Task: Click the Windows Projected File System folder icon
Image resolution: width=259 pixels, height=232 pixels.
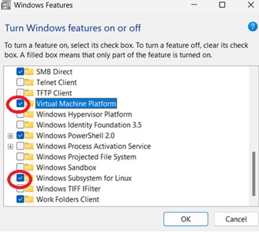Action: [29, 157]
